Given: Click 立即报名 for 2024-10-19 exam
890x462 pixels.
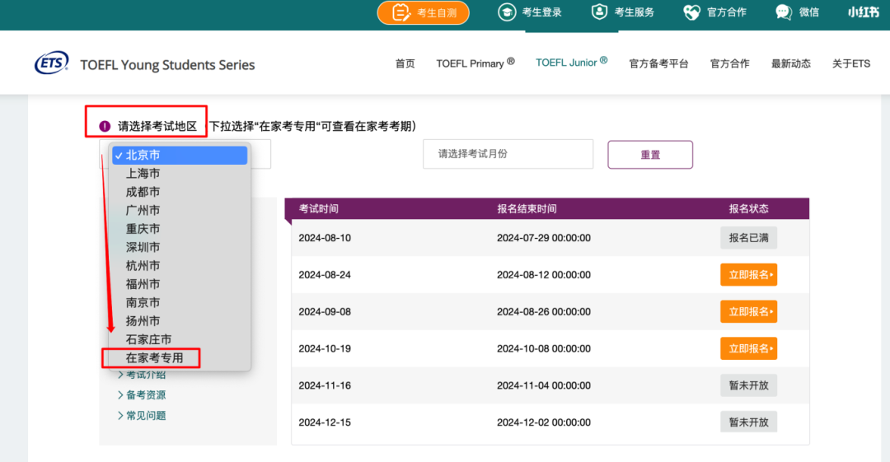Looking at the screenshot, I should pos(748,348).
